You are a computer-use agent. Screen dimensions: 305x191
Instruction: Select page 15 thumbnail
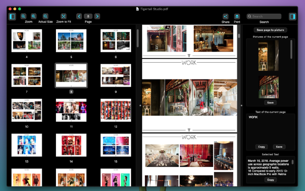(x=116, y=145)
